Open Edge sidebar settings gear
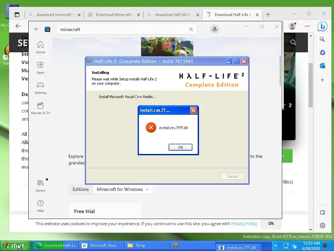334x251 pixels. (x=323, y=226)
